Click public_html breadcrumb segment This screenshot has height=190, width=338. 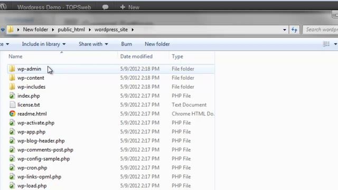tap(71, 30)
